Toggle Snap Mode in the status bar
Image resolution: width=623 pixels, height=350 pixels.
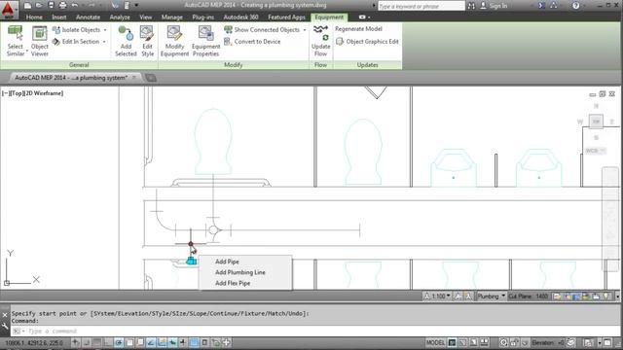coord(86,342)
